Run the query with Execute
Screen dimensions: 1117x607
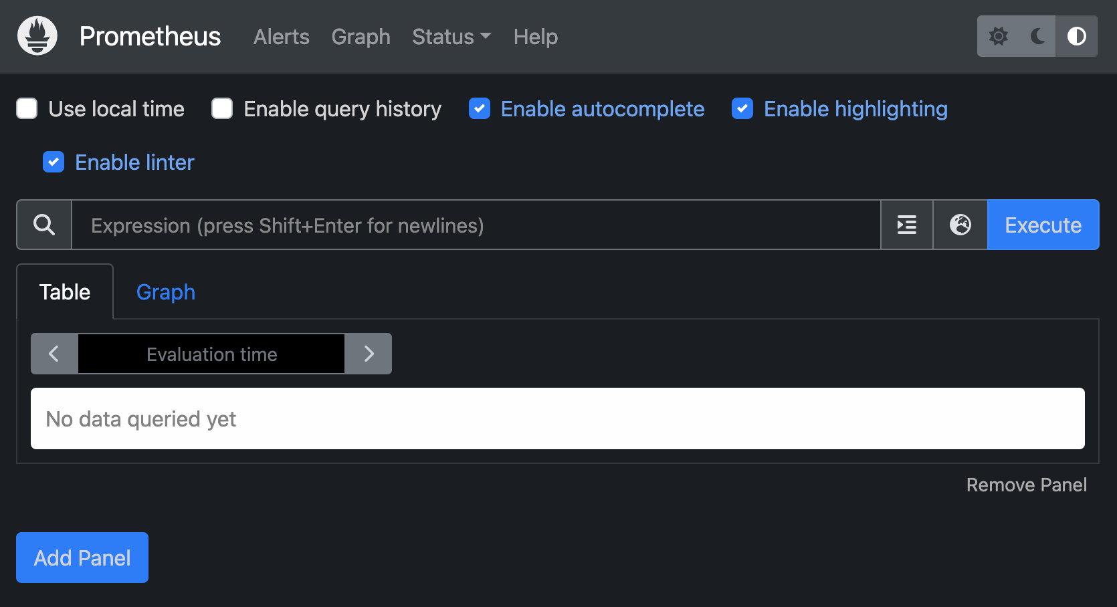point(1043,225)
